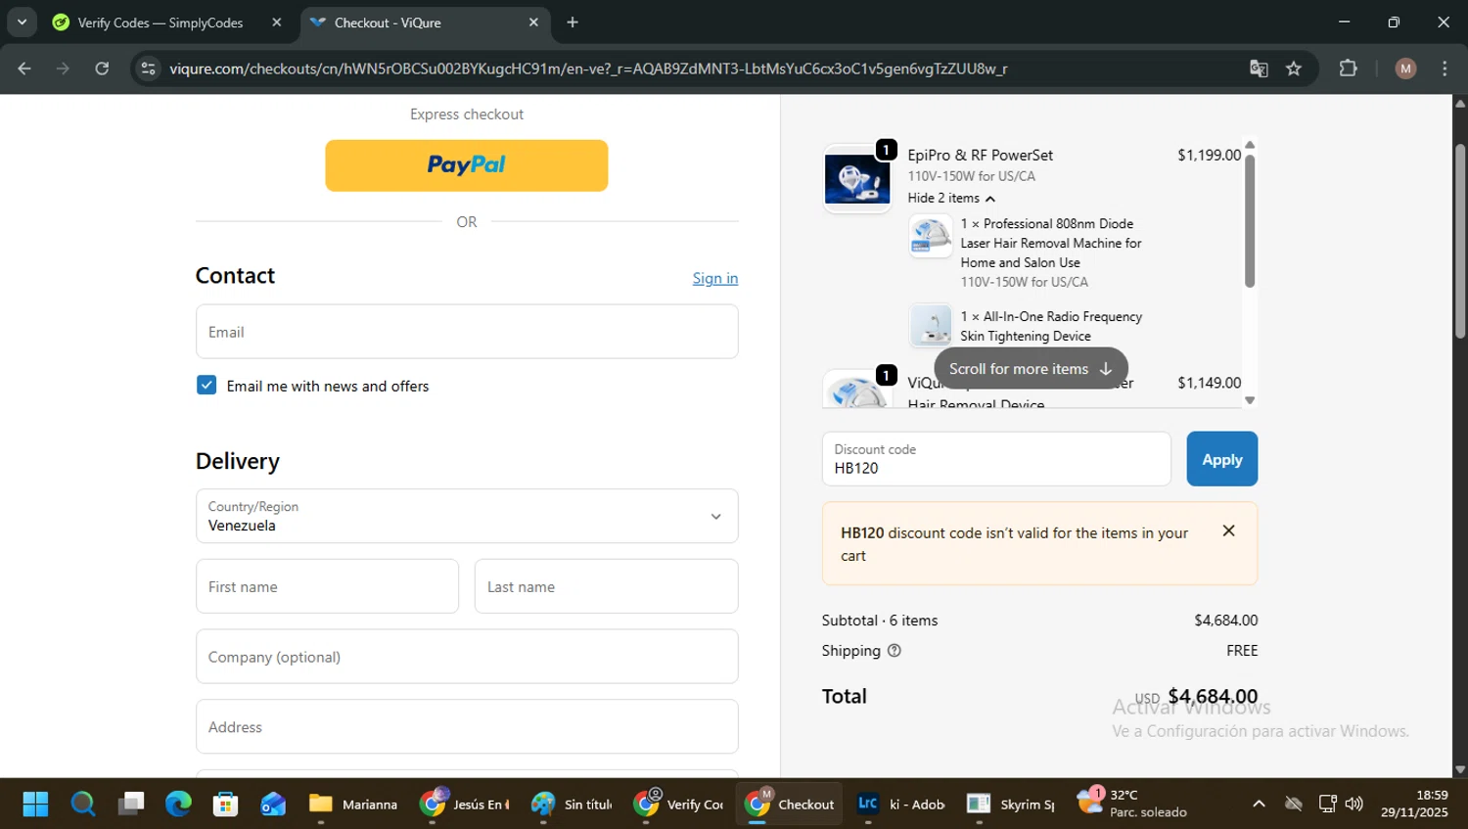Click the Sign in link

coord(715,278)
